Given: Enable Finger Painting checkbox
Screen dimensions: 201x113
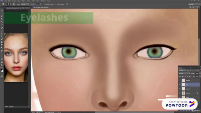Looking at the screenshot, I should [56, 4].
